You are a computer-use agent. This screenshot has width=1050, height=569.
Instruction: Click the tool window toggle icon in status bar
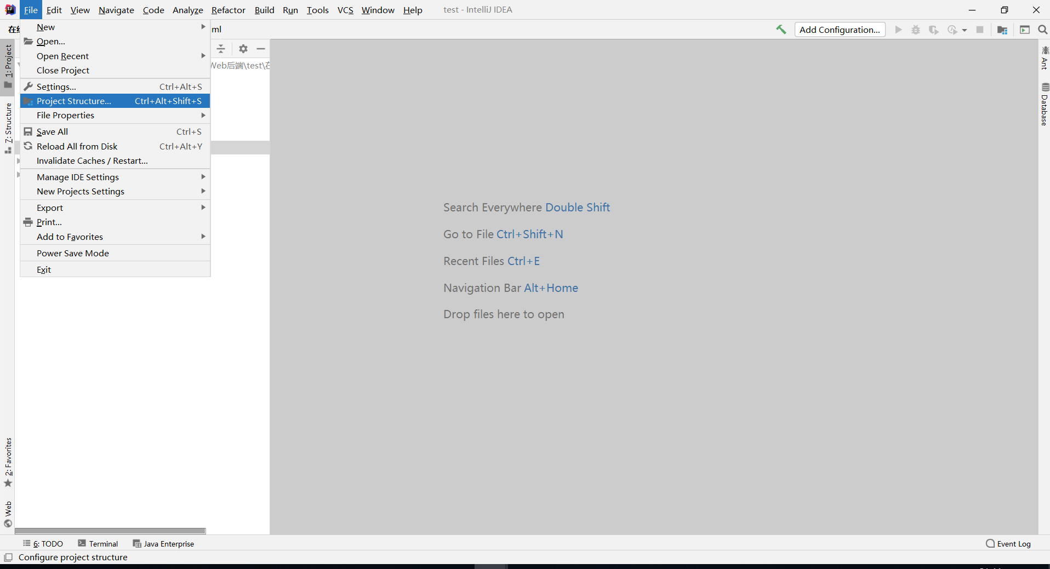click(x=8, y=557)
